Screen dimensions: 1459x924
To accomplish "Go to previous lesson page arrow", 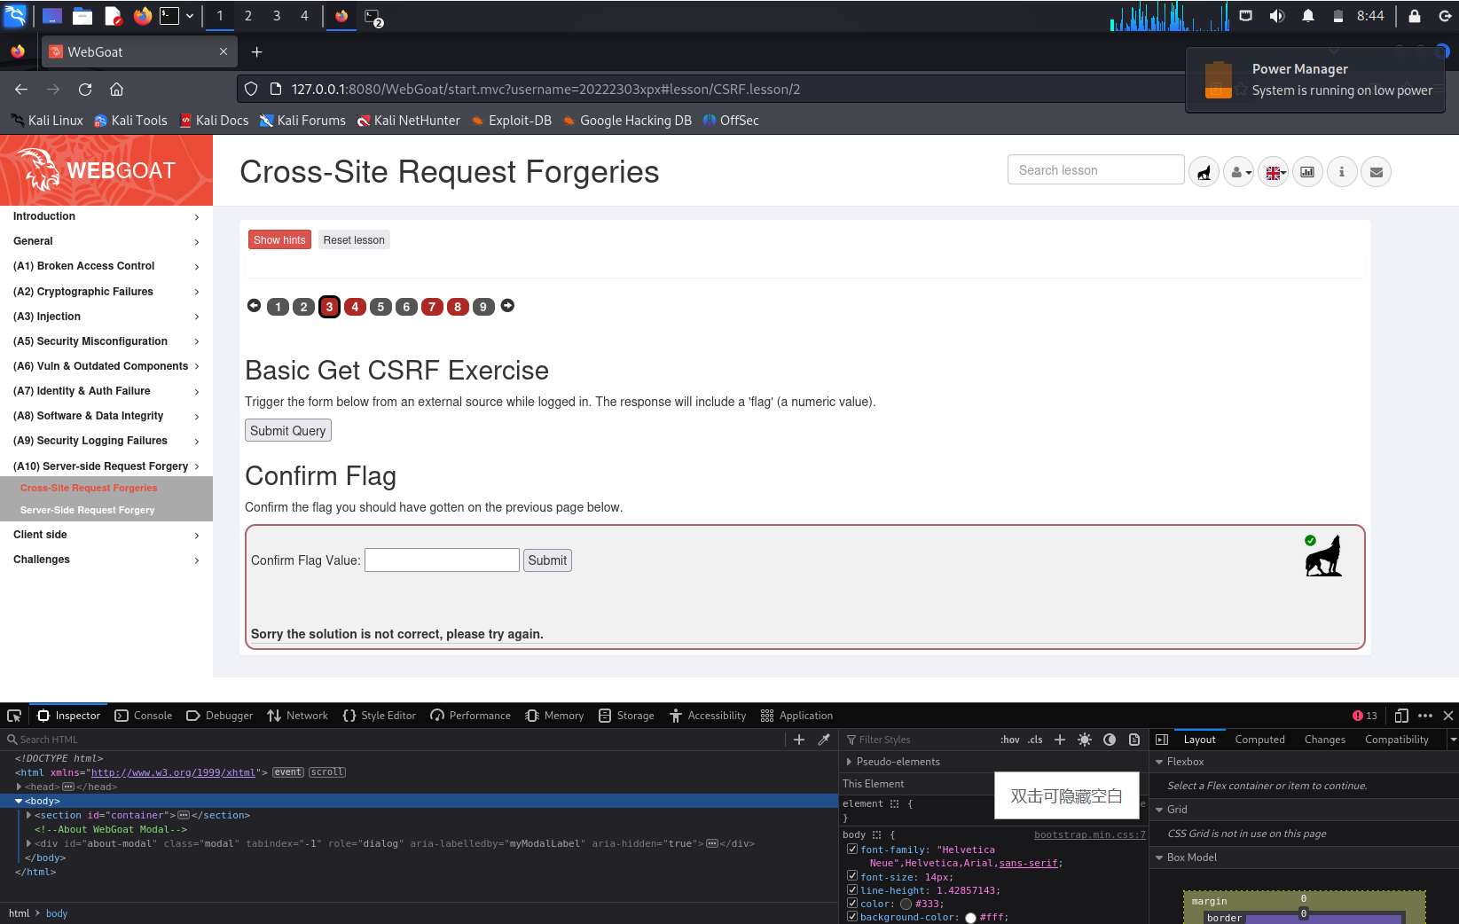I will (254, 306).
